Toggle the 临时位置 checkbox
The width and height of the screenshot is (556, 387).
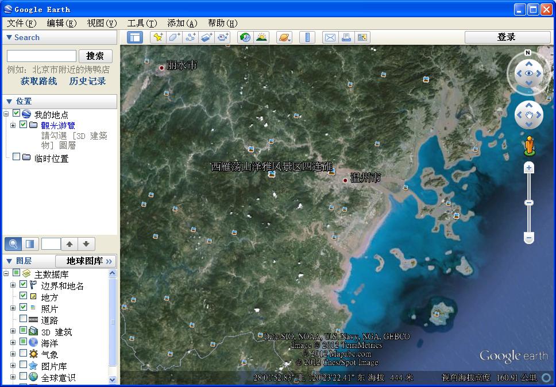point(17,157)
